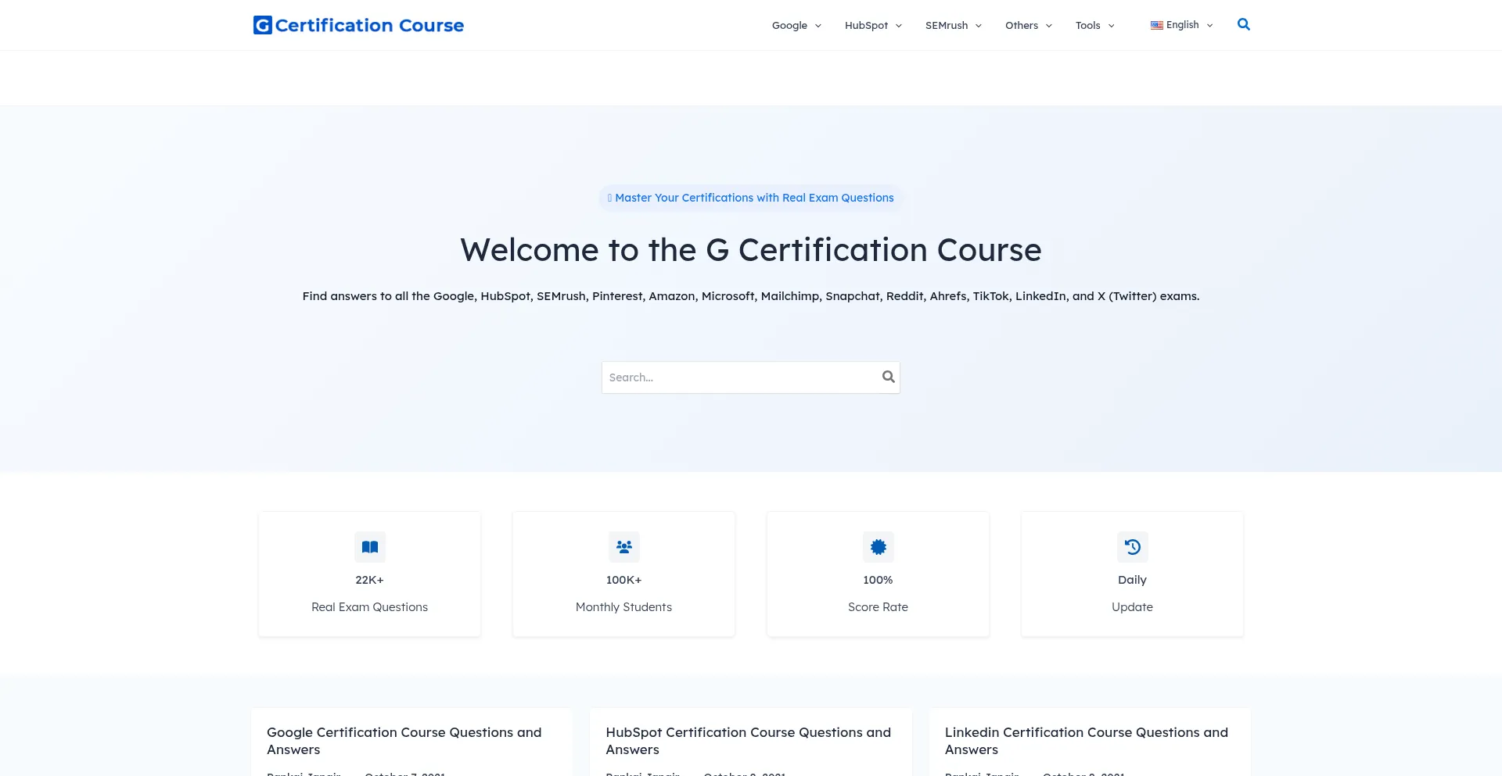Click the badge icon above 100% Score Rate

pyautogui.click(x=878, y=547)
